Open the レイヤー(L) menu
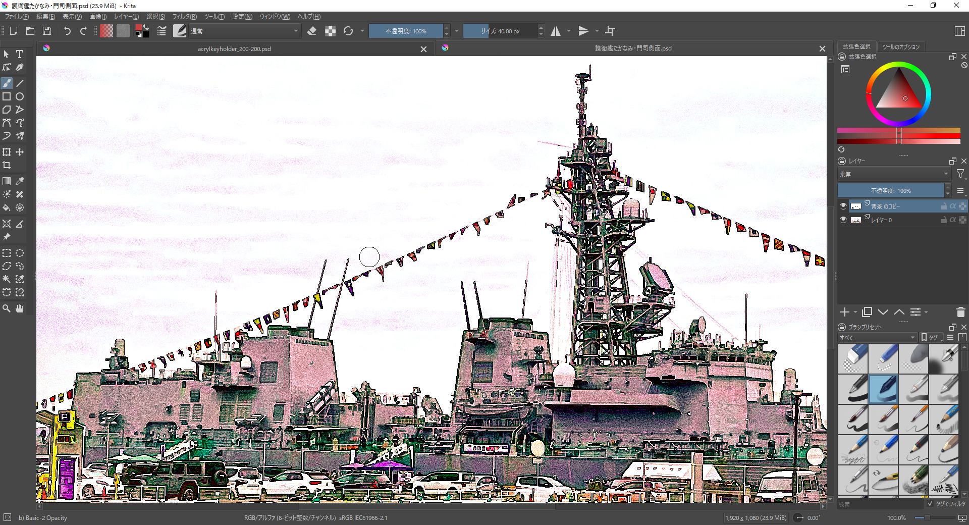 [126, 17]
